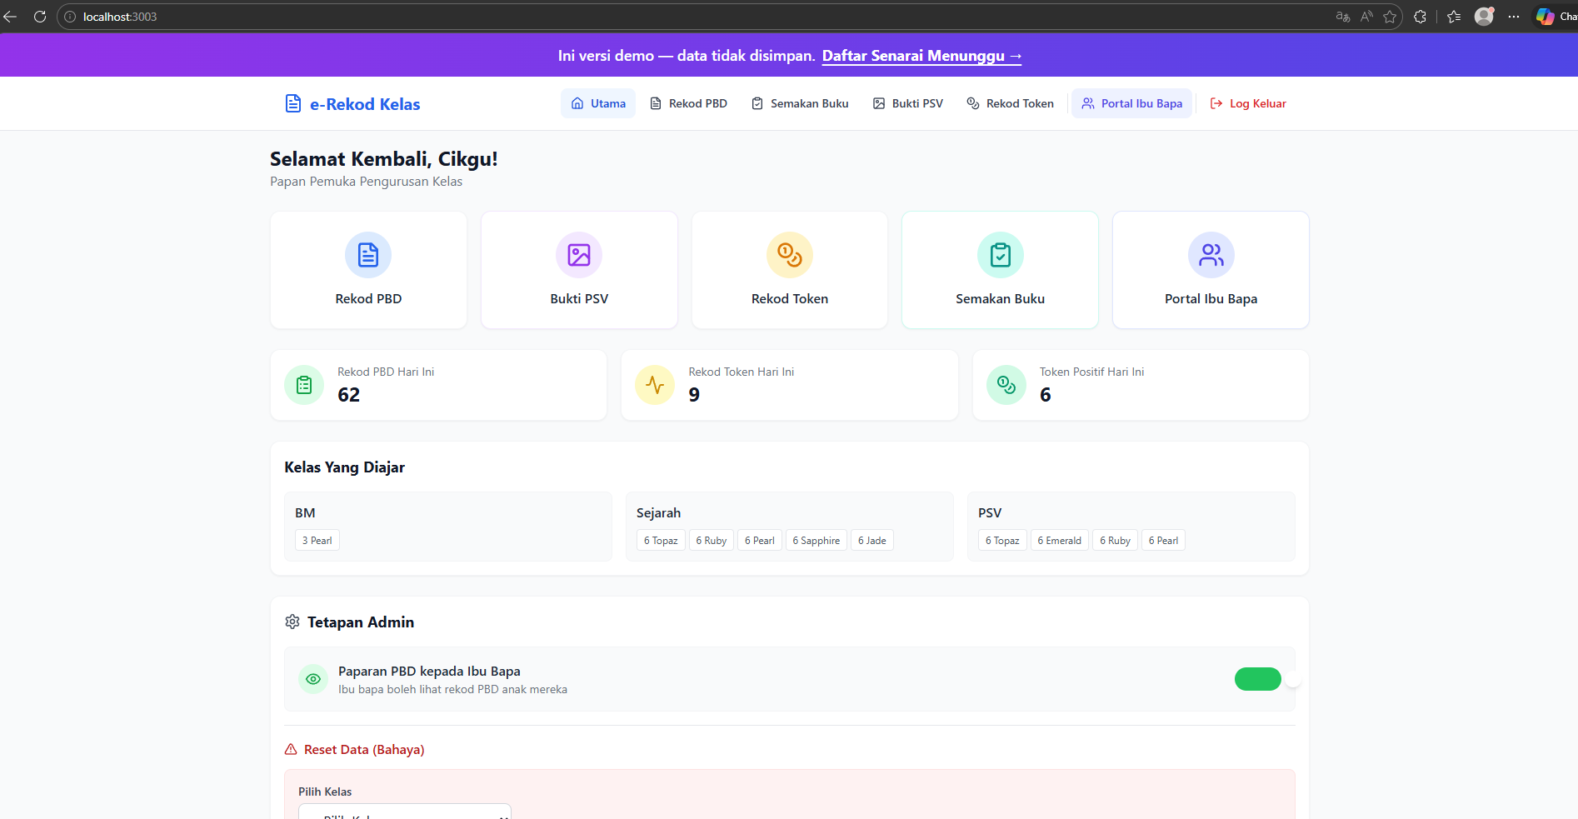Toggle Paparan PBD kepada Ibu Bapa switch

pyautogui.click(x=1257, y=679)
